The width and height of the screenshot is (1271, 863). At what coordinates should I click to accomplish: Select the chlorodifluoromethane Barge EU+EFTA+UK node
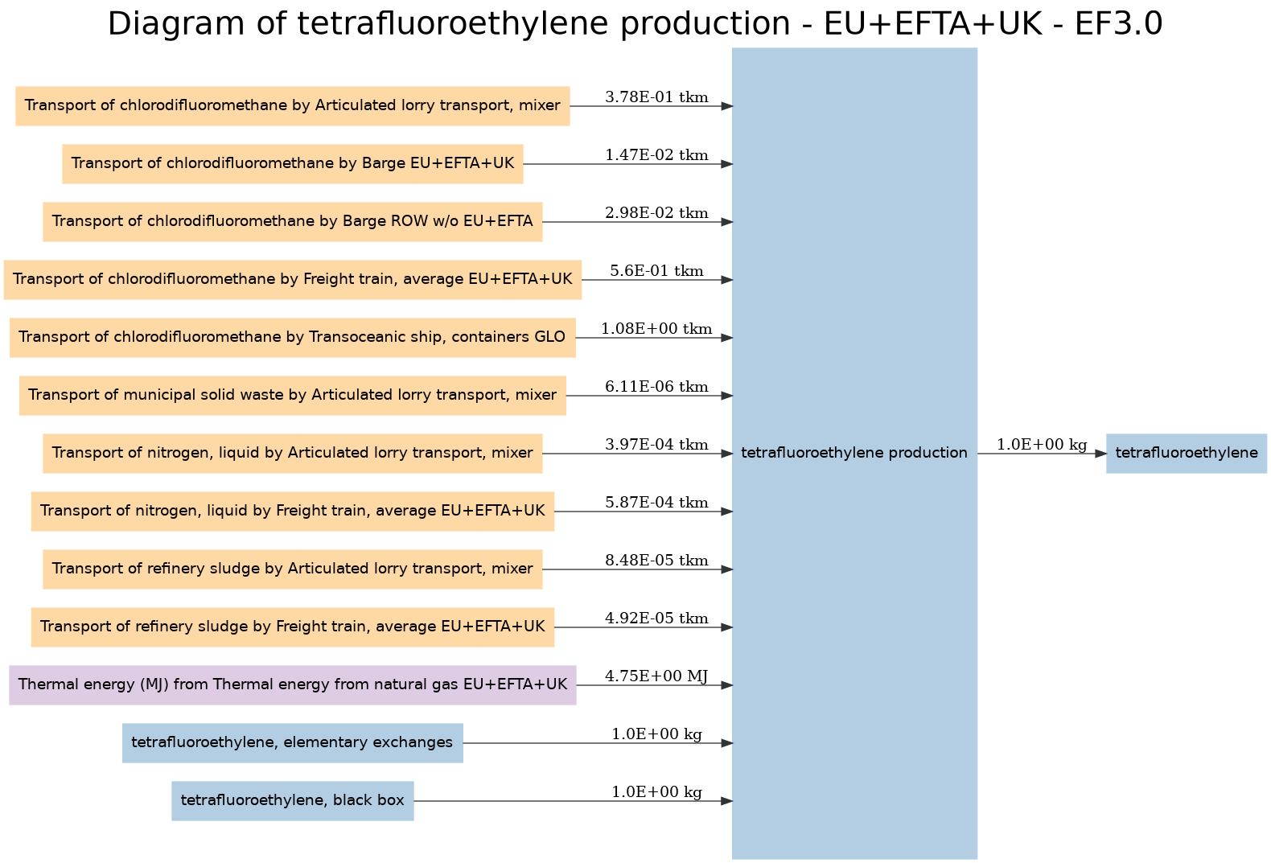coord(293,164)
